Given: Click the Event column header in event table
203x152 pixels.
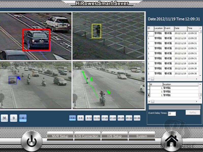Looking at the screenshot, I should click(x=169, y=28).
